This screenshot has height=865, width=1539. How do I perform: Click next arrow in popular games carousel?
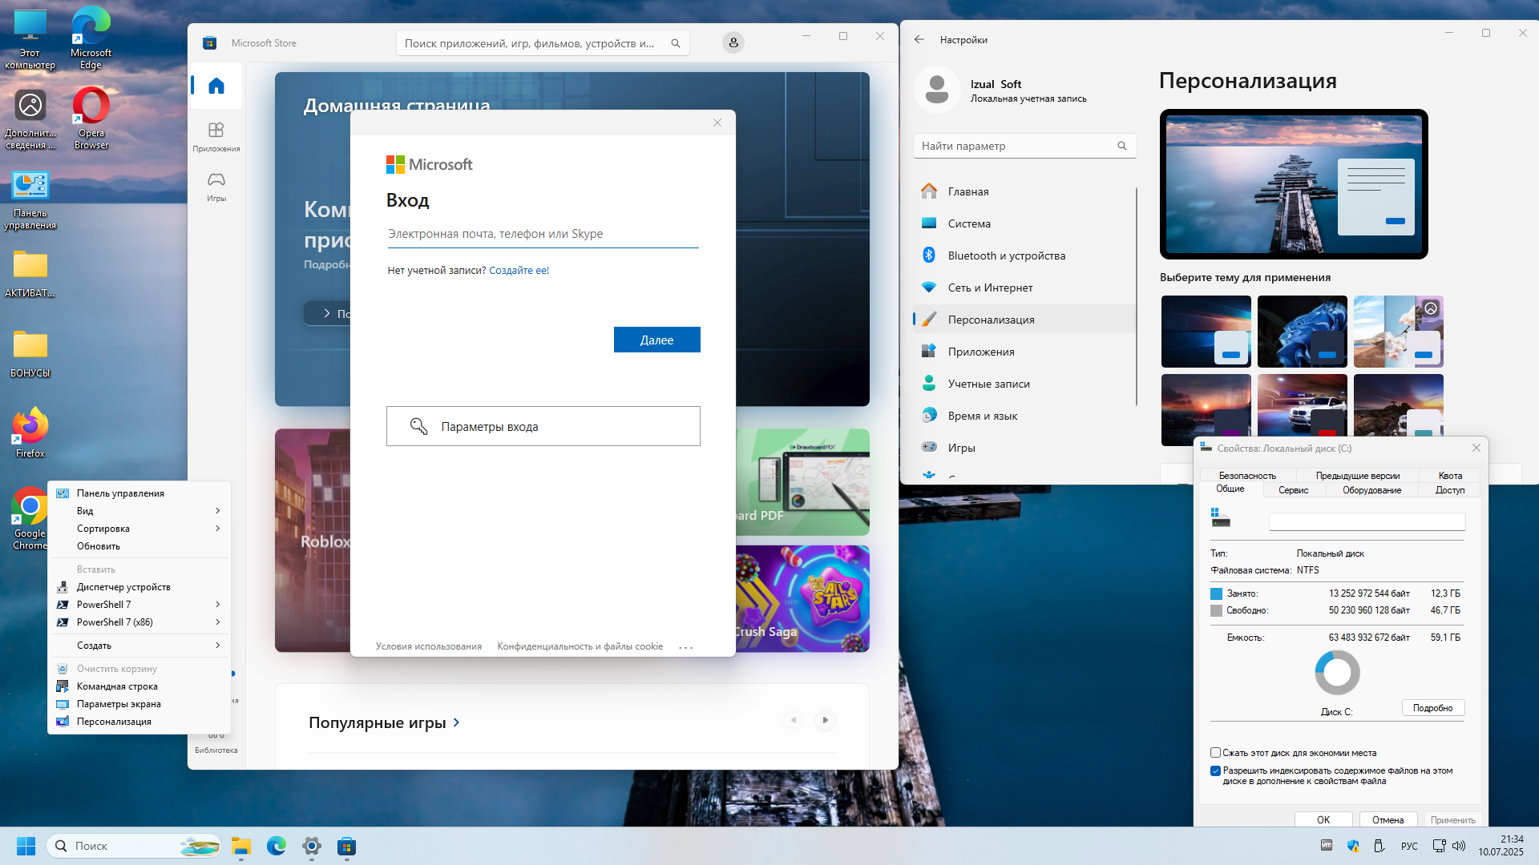826,720
